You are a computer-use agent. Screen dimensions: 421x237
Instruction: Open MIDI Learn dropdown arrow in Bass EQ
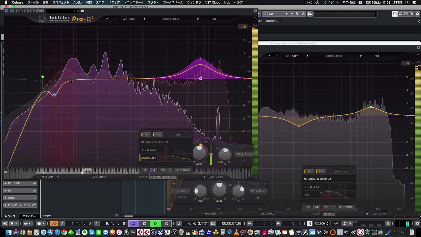coord(58,177)
